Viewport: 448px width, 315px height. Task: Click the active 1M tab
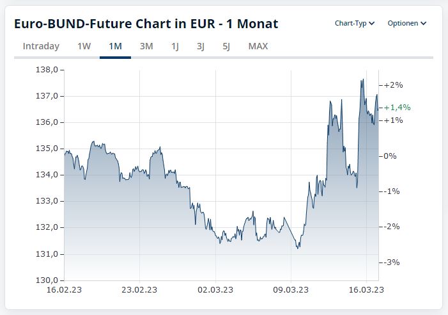click(x=115, y=46)
